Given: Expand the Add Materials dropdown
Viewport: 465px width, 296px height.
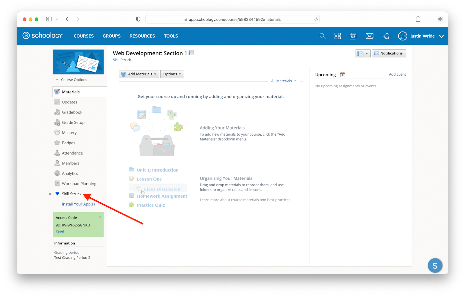Looking at the screenshot, I should click(x=139, y=74).
